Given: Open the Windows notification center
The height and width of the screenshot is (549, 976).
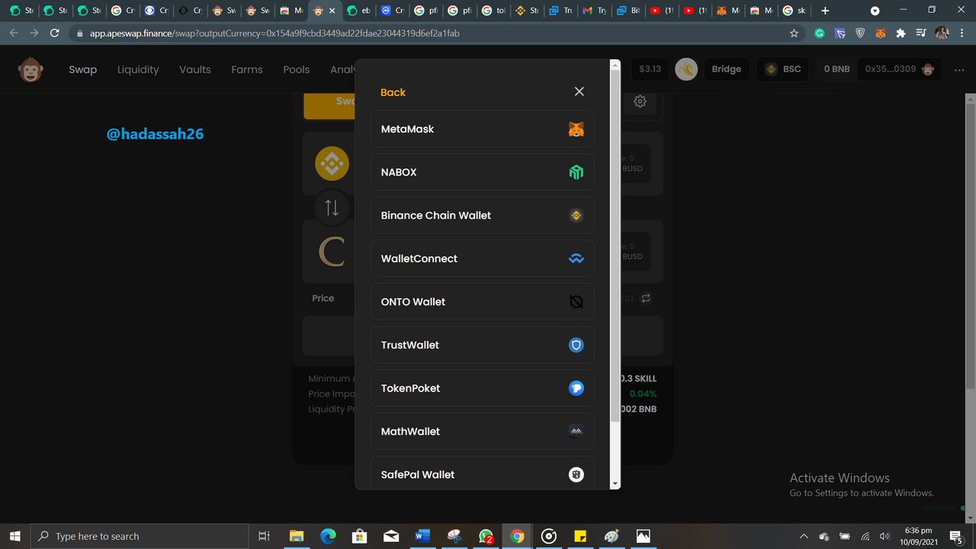Looking at the screenshot, I should point(957,536).
